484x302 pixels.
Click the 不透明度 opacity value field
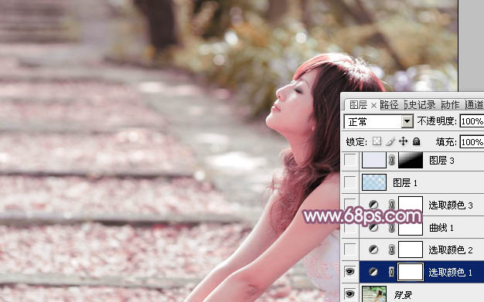click(472, 121)
